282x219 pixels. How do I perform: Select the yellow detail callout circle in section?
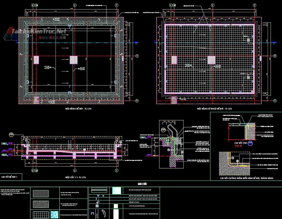click(11, 135)
